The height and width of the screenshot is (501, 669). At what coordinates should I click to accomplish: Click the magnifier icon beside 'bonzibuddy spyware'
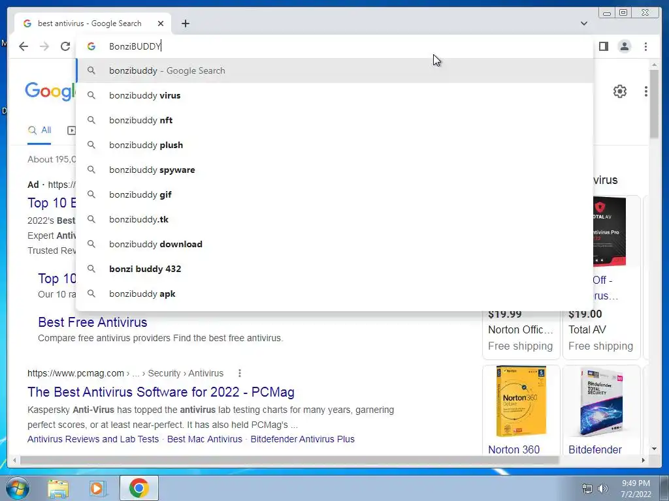tap(91, 170)
